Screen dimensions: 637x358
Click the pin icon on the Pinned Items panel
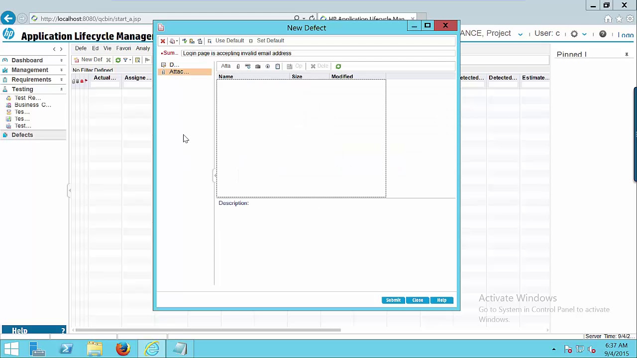click(x=627, y=55)
